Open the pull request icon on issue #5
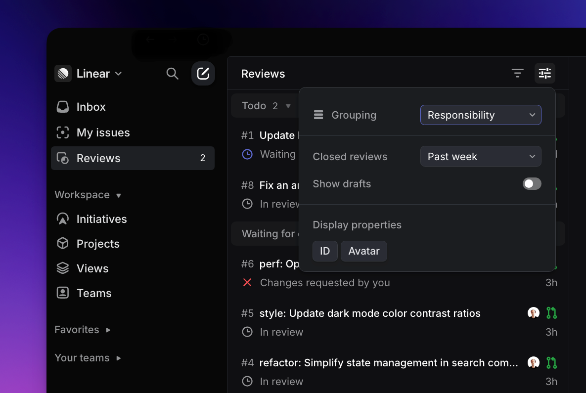Screen dimensions: 586x393 pyautogui.click(x=552, y=313)
